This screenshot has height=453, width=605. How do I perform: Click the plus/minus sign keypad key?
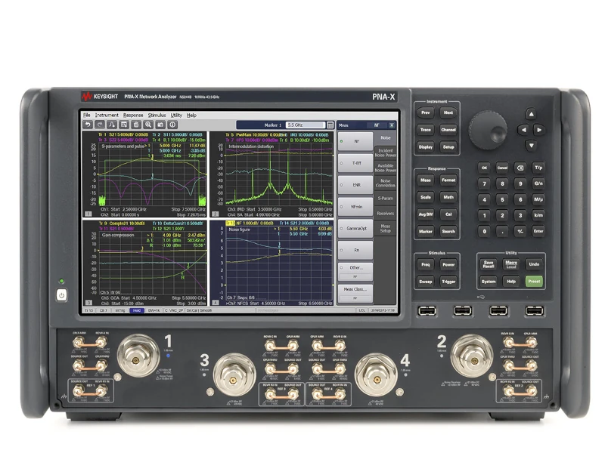point(520,232)
